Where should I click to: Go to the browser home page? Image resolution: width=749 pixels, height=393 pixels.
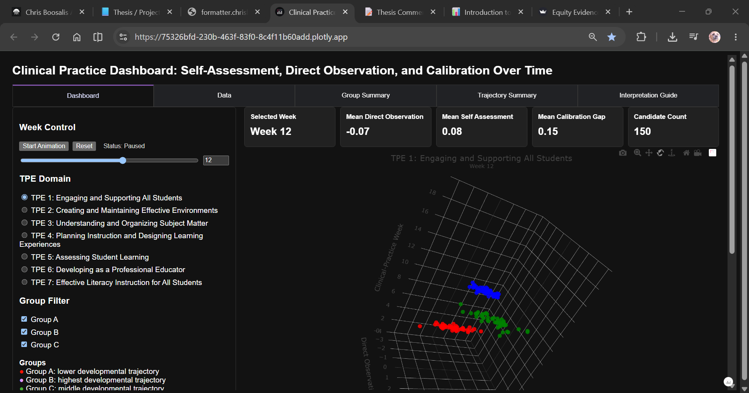[x=77, y=37]
